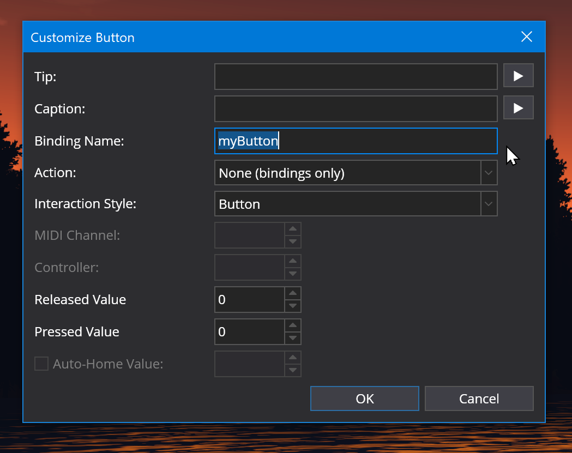This screenshot has width=572, height=453.
Task: Decrease Pressed Value with down arrow
Action: (x=293, y=338)
